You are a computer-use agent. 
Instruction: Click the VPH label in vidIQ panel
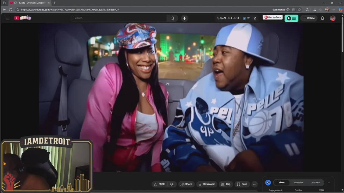(321, 190)
